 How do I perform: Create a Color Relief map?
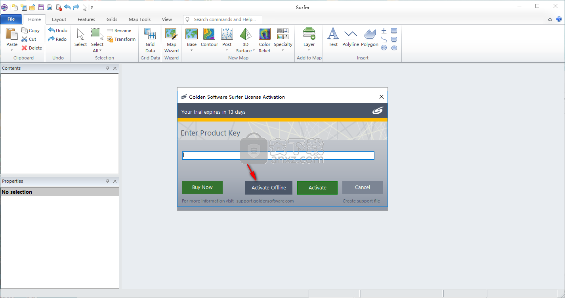[x=265, y=40]
